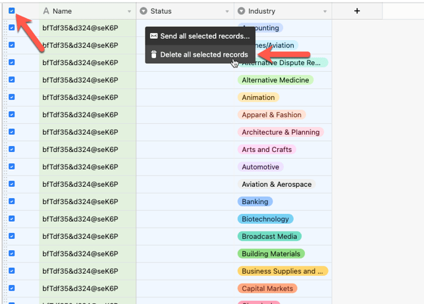Choose Send all selected records menu item
The height and width of the screenshot is (304, 424).
pyautogui.click(x=200, y=36)
